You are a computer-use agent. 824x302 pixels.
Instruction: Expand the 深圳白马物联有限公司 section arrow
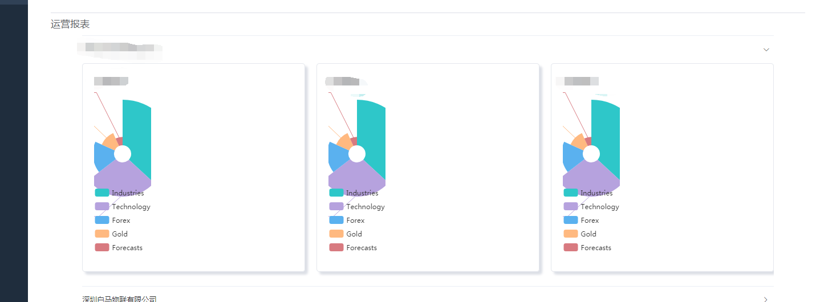[x=766, y=299]
